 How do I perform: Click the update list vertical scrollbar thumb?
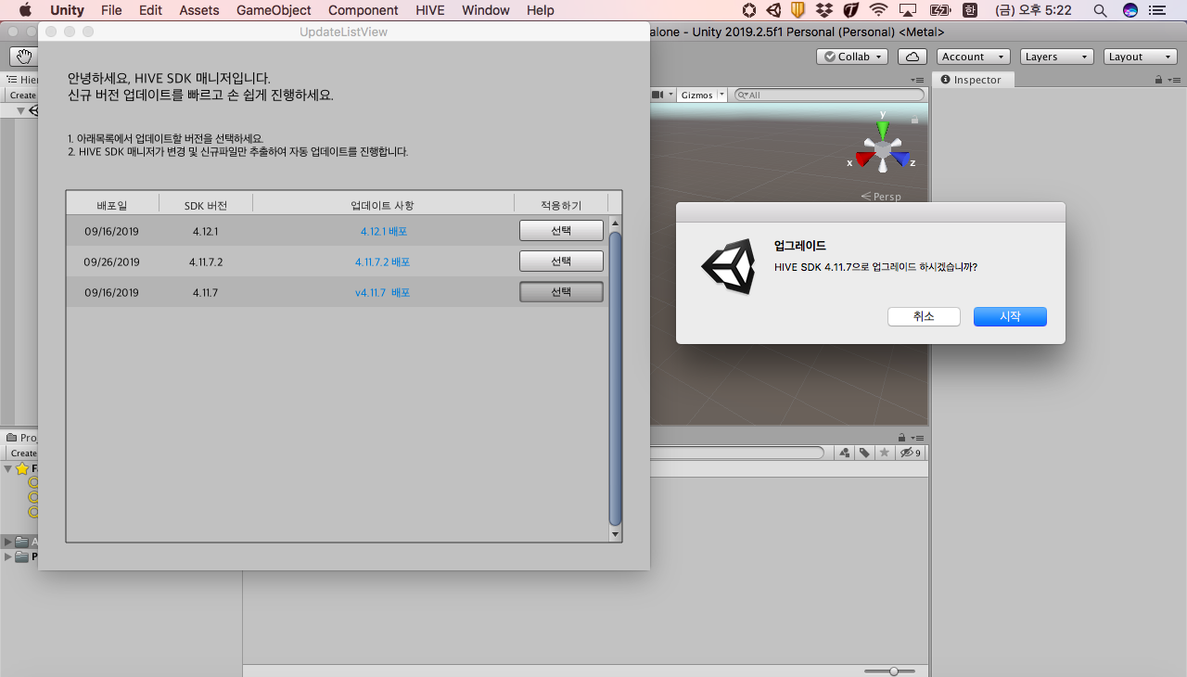615,378
